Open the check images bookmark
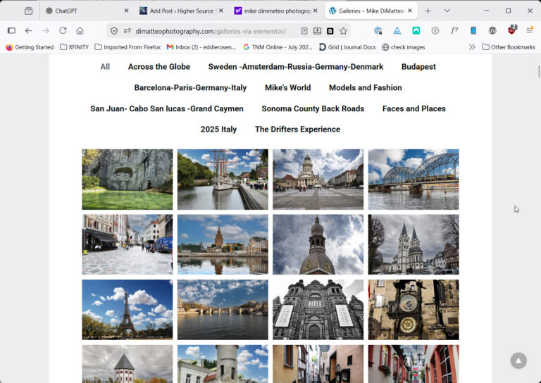 pyautogui.click(x=404, y=47)
